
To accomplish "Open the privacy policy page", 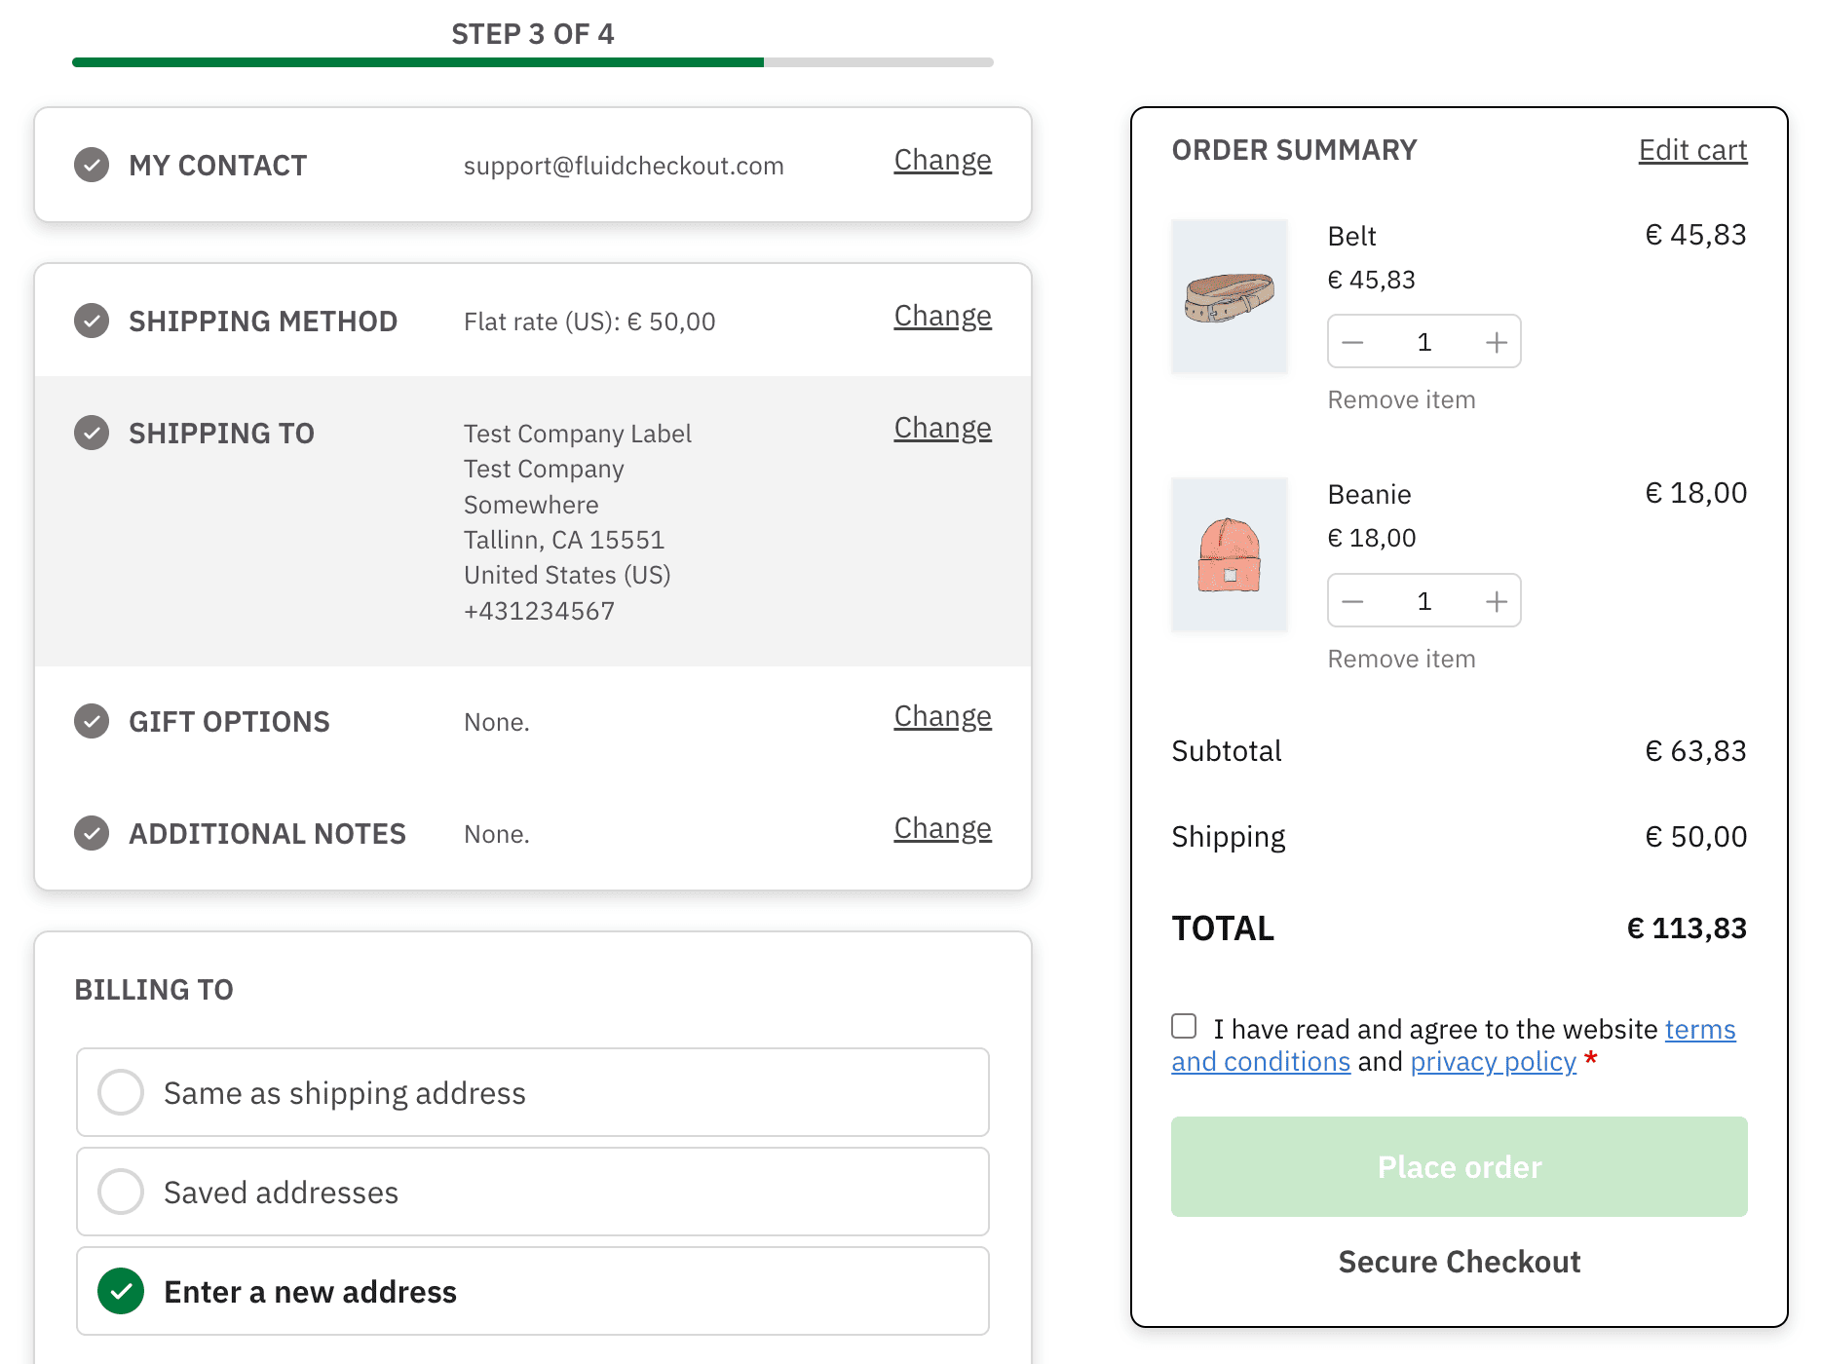I will (1493, 1062).
